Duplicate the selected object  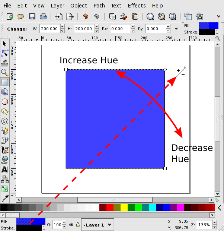pos(188,16)
